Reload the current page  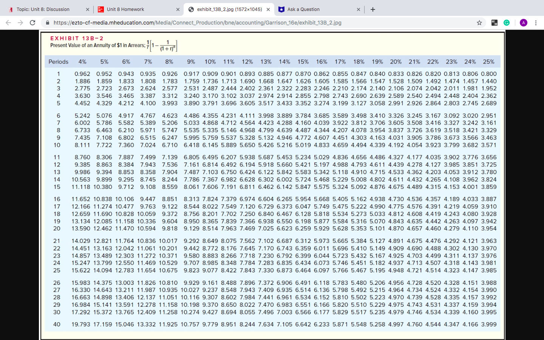tap(32, 23)
